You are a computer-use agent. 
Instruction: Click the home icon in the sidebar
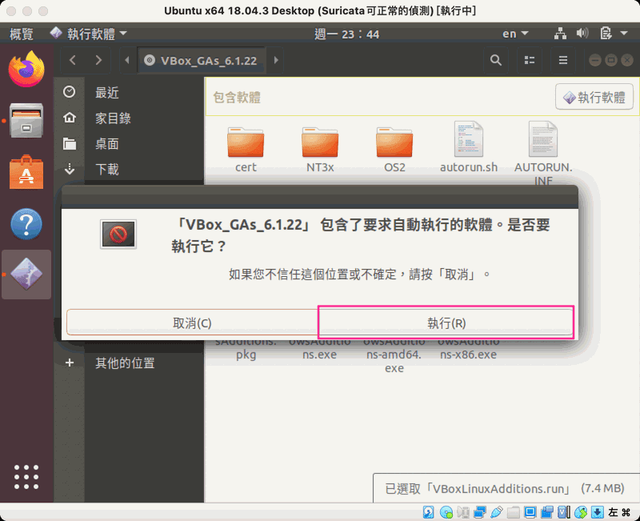(x=70, y=118)
